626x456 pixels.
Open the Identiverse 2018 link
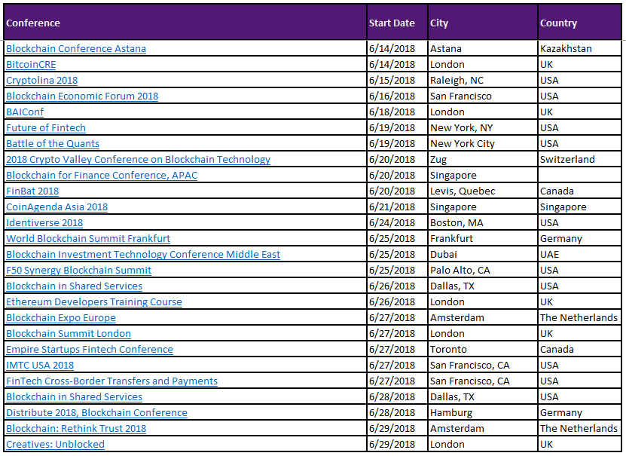coord(44,223)
